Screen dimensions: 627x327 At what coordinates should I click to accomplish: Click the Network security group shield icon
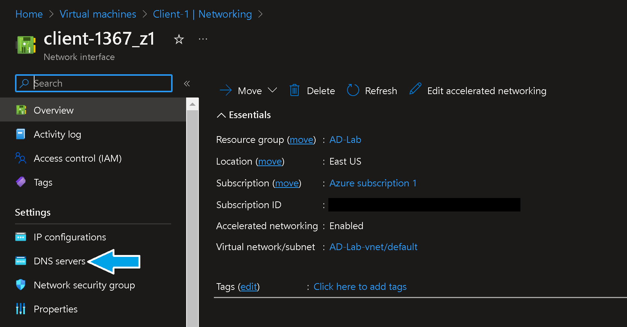click(x=21, y=285)
